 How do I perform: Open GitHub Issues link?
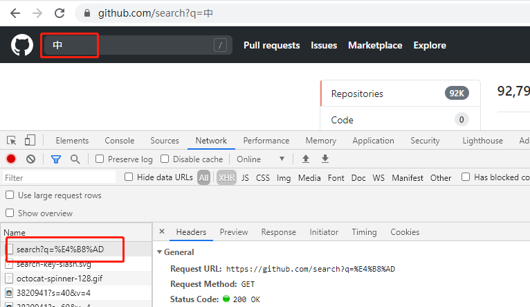[324, 45]
